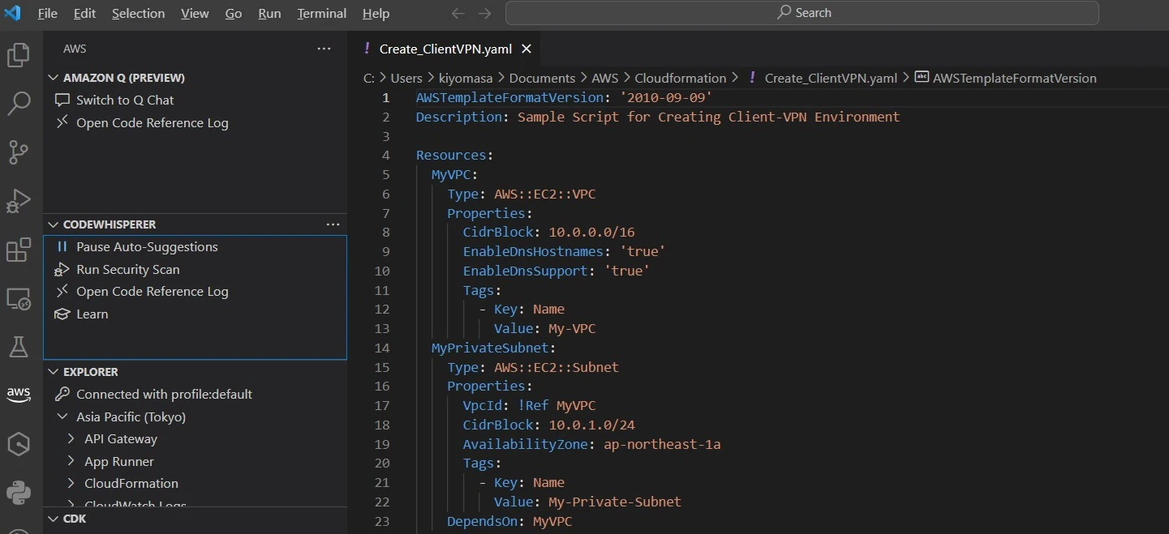The image size is (1169, 534).
Task: Open the Python view in activity bar
Action: coord(19,492)
